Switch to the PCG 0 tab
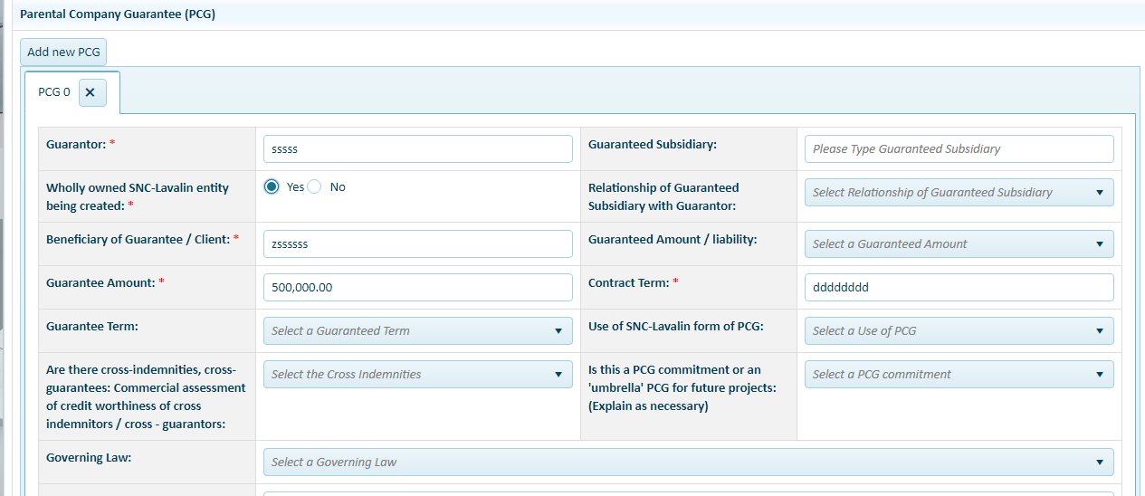Screen dimensions: 1145x496 (x=53, y=92)
